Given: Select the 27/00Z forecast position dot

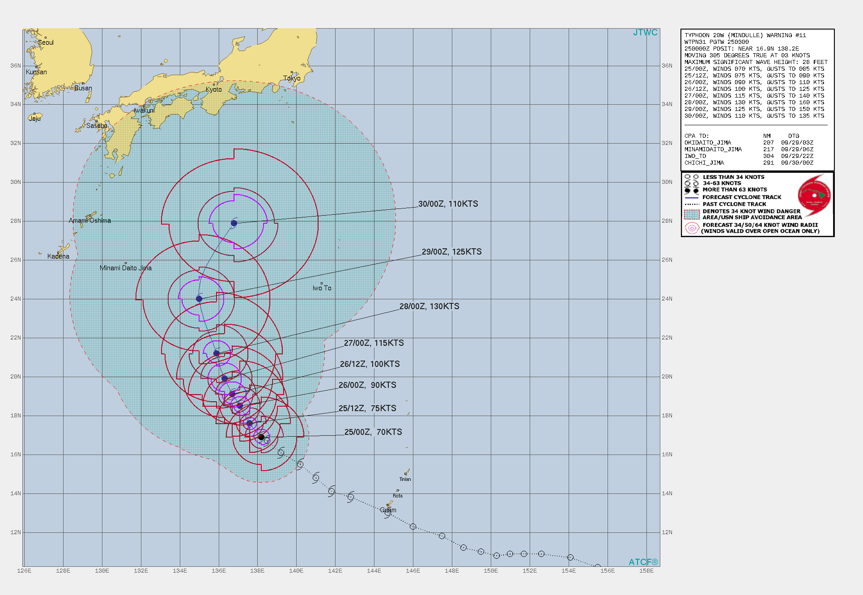Looking at the screenshot, I should 225,378.
